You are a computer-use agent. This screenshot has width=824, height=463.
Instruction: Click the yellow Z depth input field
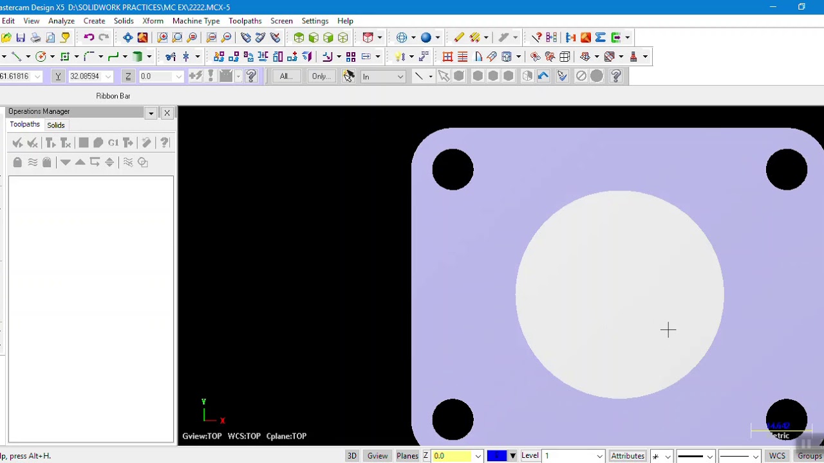click(x=452, y=456)
